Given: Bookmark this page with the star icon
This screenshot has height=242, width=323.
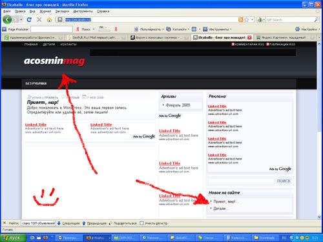Looking at the screenshot, I should pyautogui.click(x=246, y=20).
